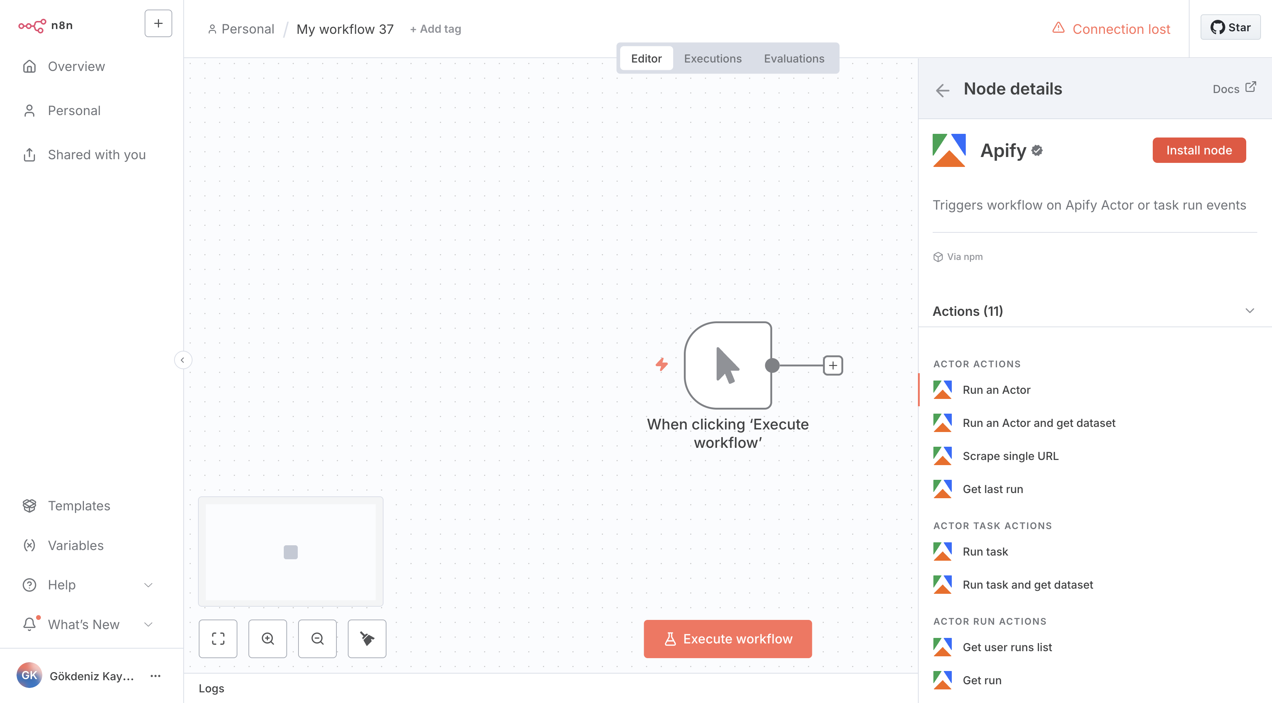Click the Install node button

click(x=1199, y=150)
